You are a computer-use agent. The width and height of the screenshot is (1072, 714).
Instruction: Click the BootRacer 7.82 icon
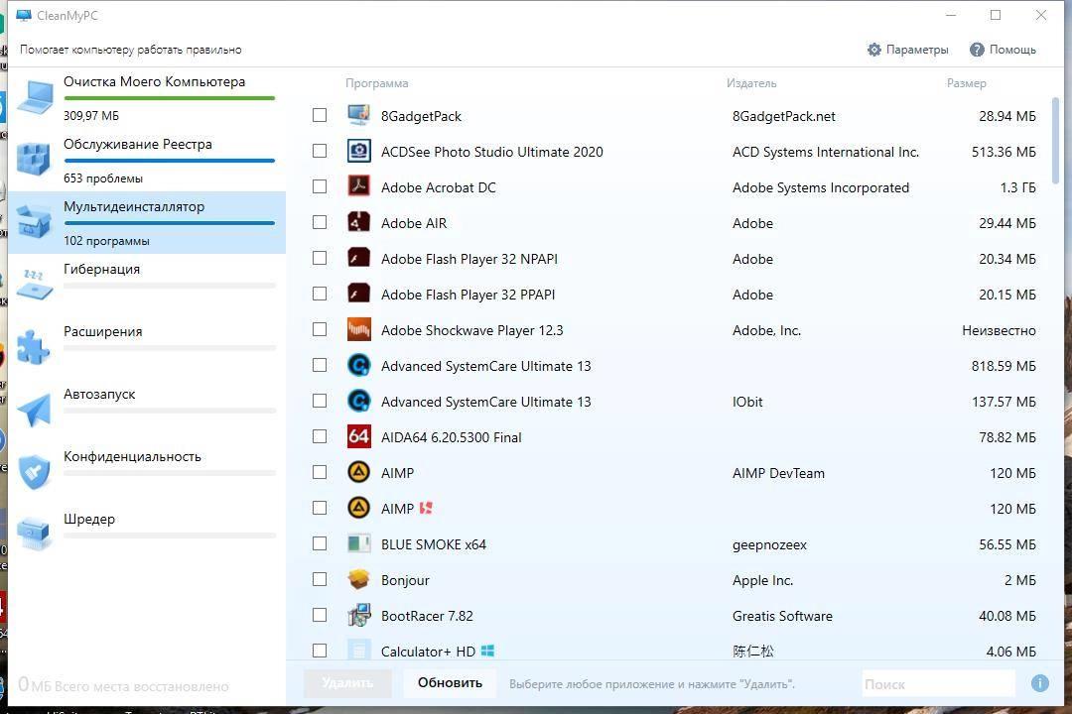pos(359,615)
